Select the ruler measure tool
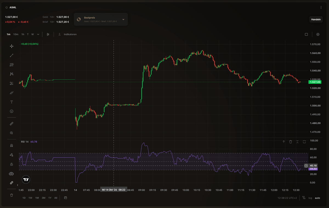Screen dimensions: 329x208 tap(12, 123)
